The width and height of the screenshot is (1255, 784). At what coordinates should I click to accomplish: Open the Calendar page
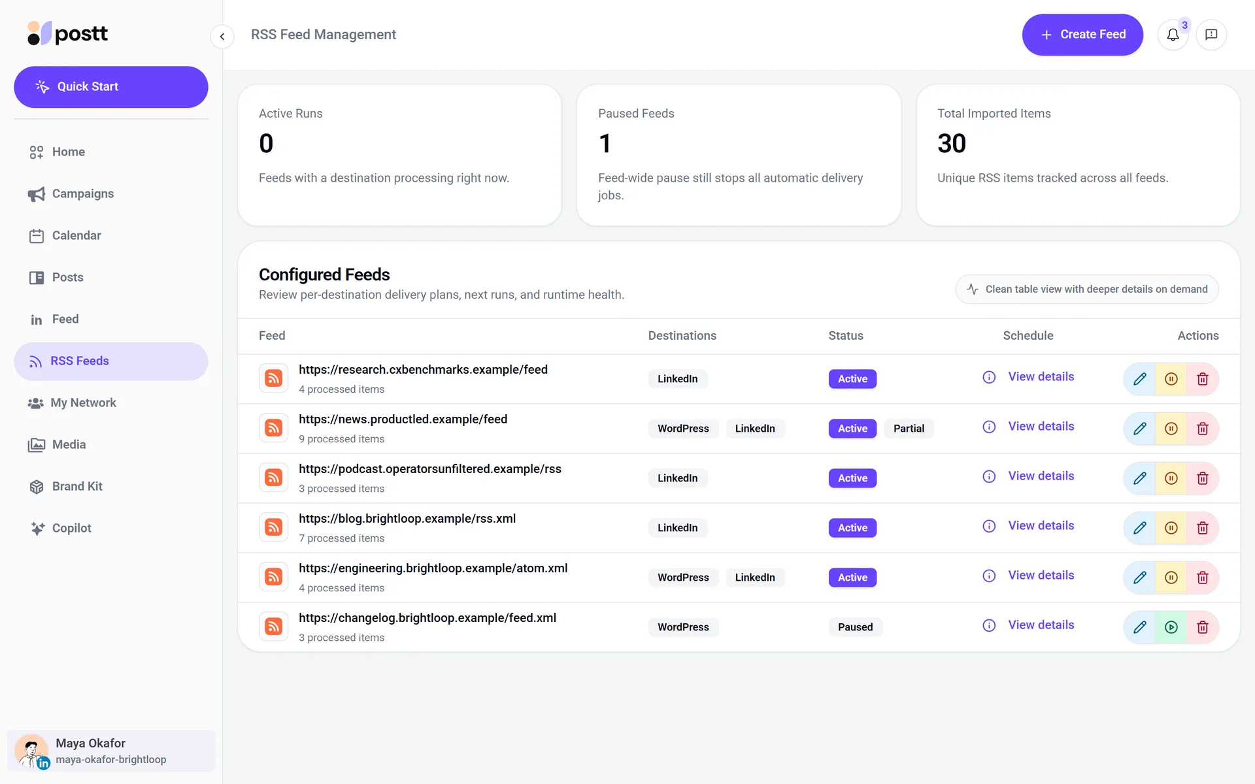click(111, 236)
